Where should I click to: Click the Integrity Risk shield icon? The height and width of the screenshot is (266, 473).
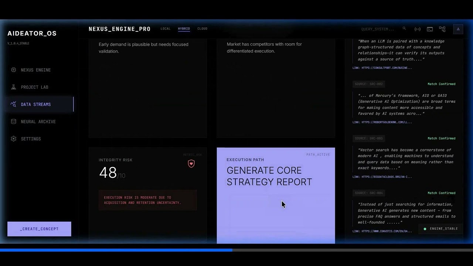(x=191, y=164)
